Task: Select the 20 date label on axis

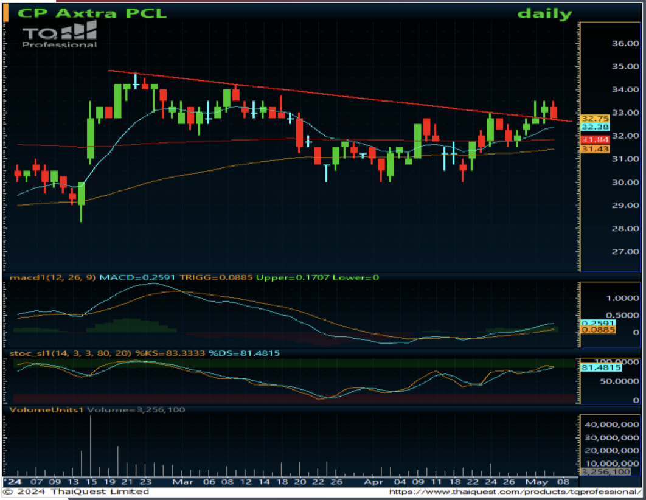Action: click(300, 482)
